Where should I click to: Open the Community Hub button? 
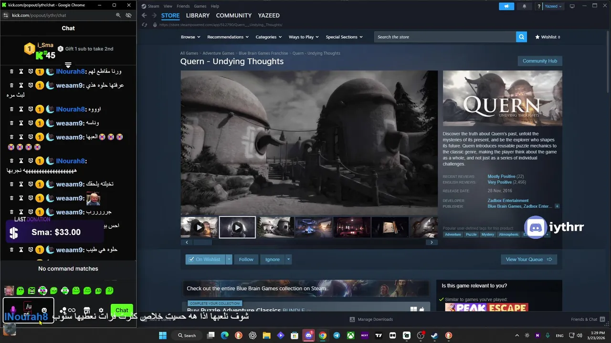(x=540, y=61)
